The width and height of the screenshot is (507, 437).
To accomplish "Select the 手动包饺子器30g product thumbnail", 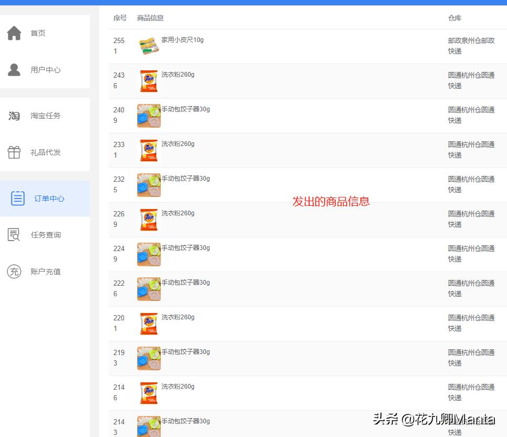I will point(149,116).
